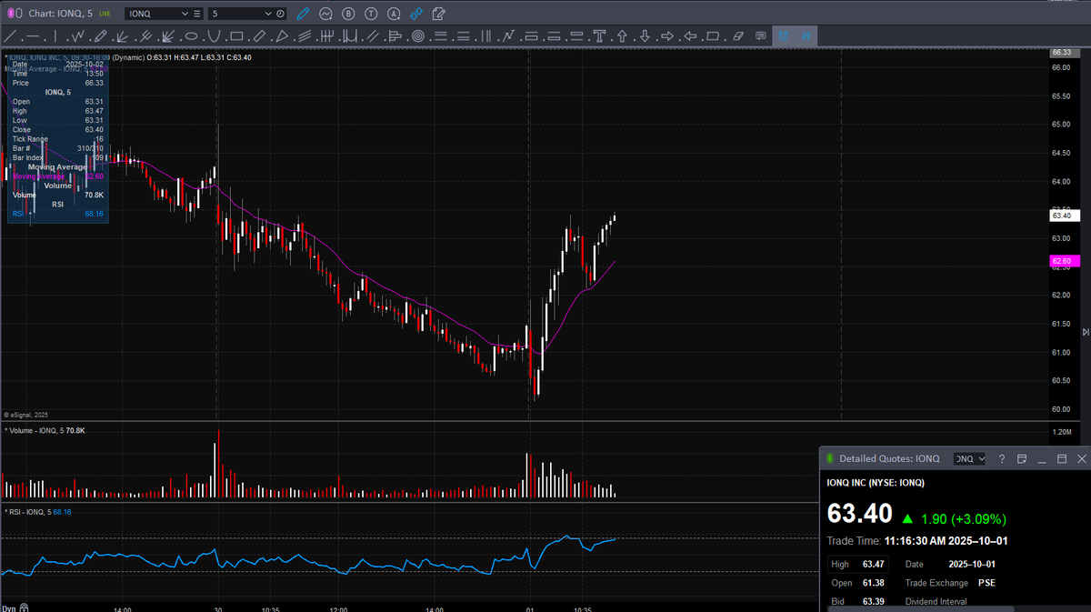Select the horizontal line drawing tool

[x=33, y=36]
